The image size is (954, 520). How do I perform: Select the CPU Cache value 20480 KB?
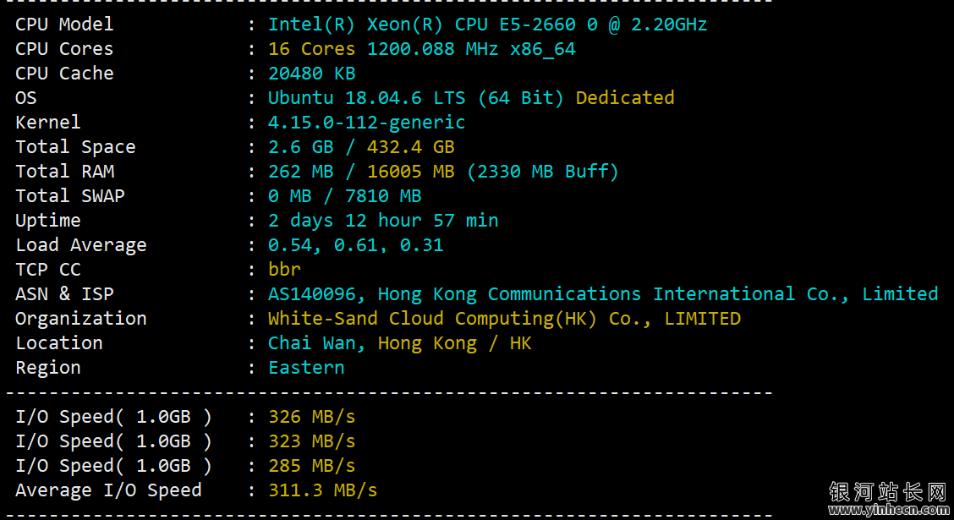pos(311,74)
